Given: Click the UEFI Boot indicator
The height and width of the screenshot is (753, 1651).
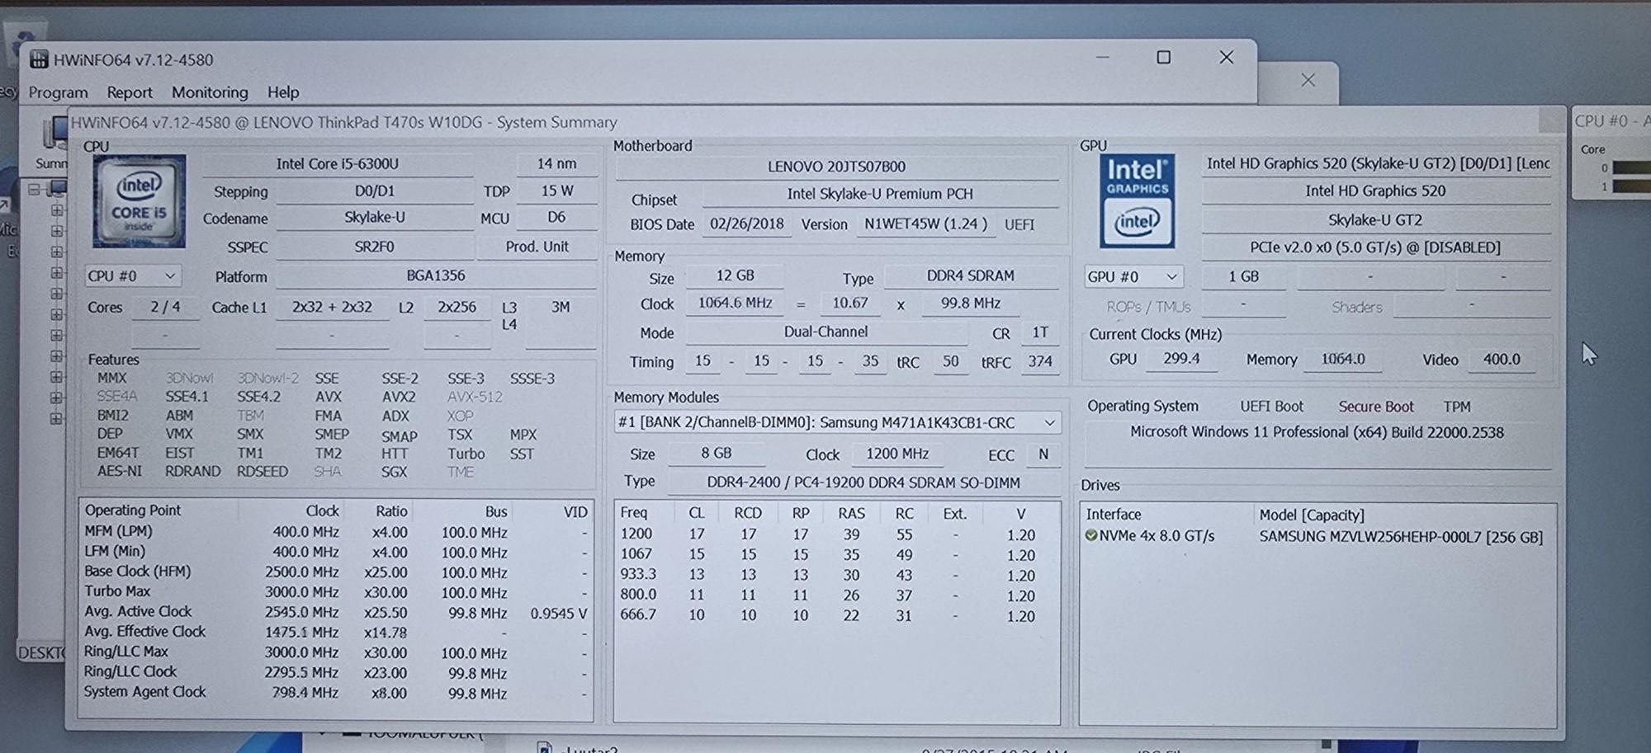Looking at the screenshot, I should click(1271, 407).
